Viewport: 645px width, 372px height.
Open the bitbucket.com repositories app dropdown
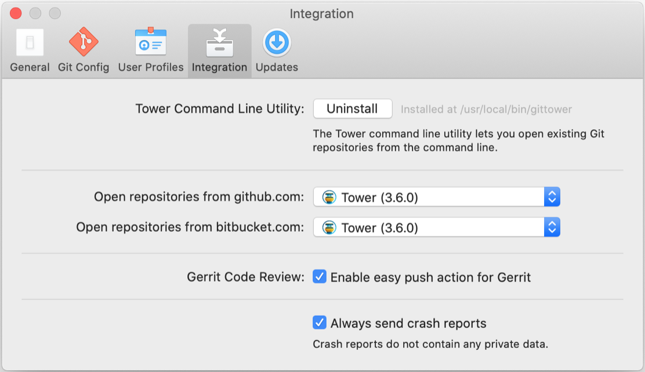[x=429, y=228]
